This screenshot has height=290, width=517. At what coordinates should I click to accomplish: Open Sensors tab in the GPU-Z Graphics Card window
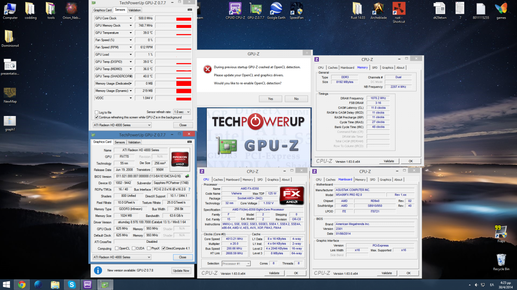point(120,142)
